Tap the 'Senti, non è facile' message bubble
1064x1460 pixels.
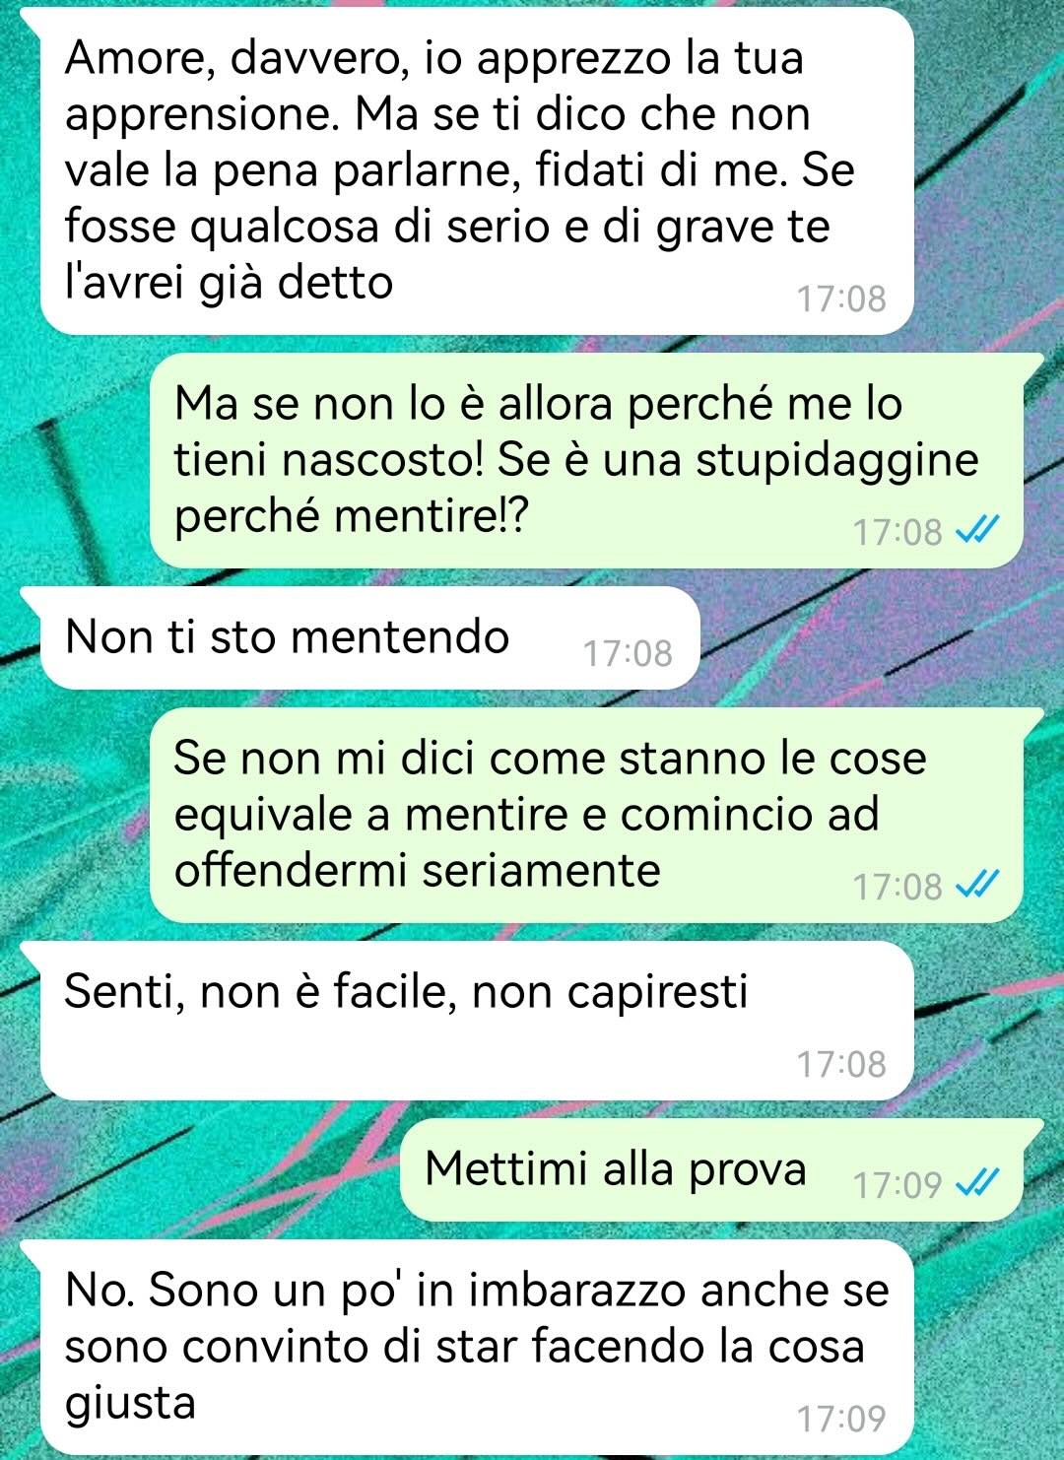tap(477, 1020)
